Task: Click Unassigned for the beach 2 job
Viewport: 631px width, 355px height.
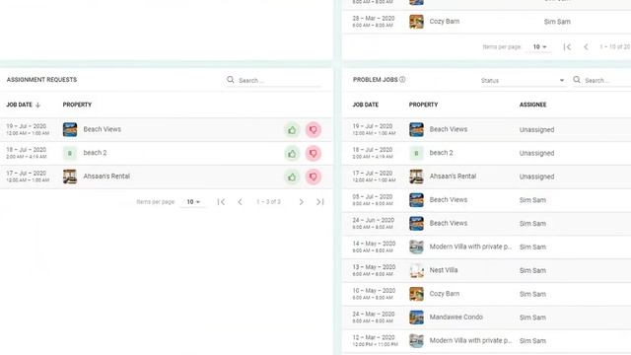Action: 536,153
